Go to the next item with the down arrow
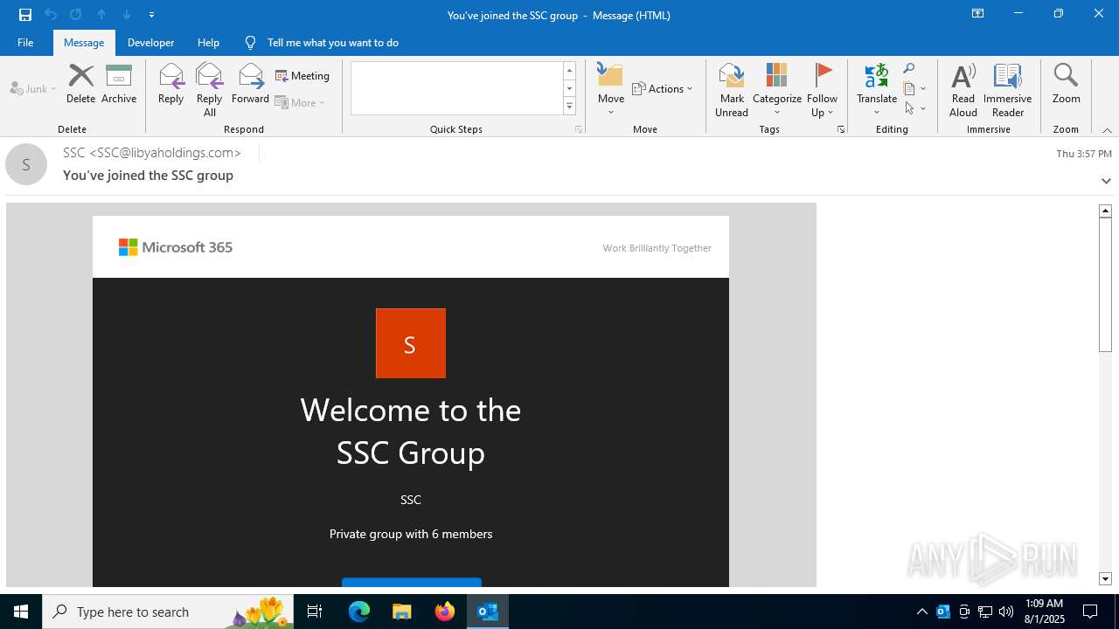Viewport: 1119px width, 629px height. pos(127,15)
